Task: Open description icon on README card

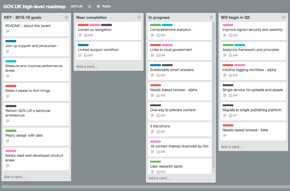Action: [x=8, y=32]
